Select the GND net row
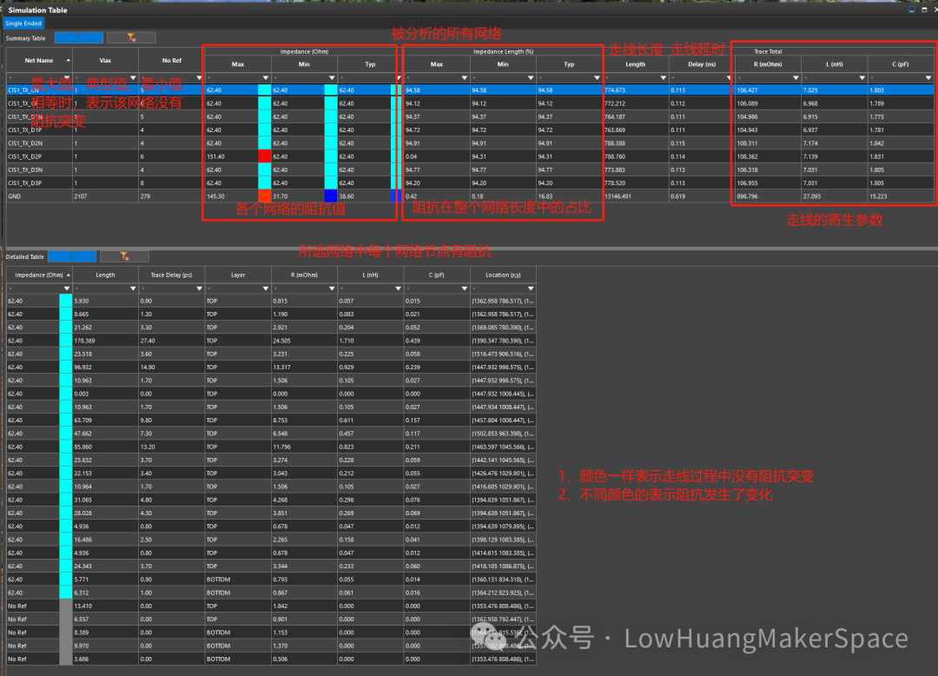The width and height of the screenshot is (938, 676). (36, 196)
